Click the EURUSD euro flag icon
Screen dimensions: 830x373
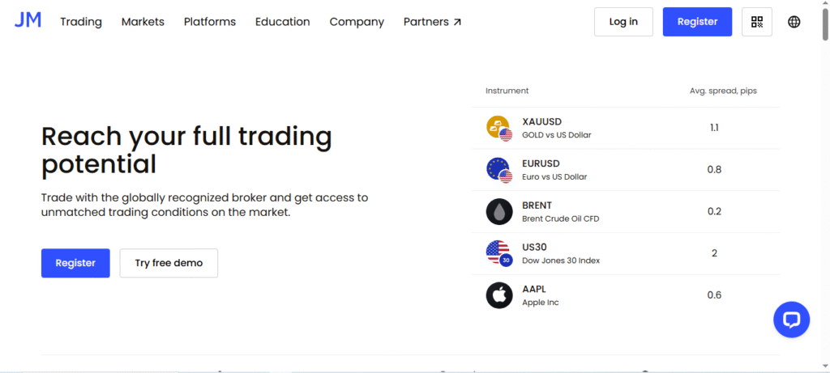click(499, 170)
